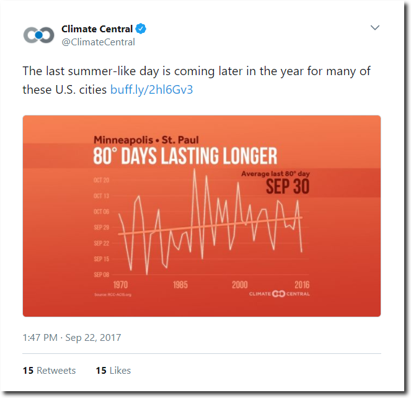The height and width of the screenshot is (398, 411).
Task: View the 15 Likes list
Action: [113, 371]
